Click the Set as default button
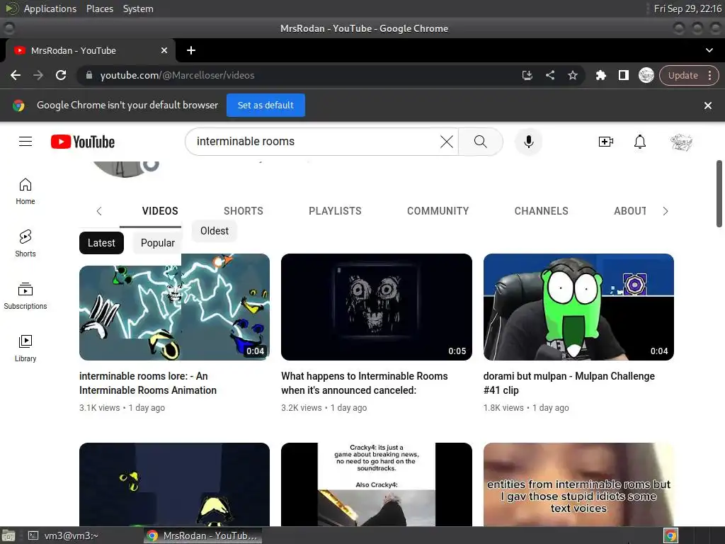 click(x=266, y=105)
